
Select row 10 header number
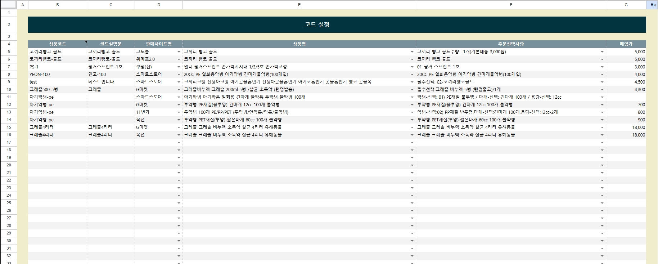[9, 89]
